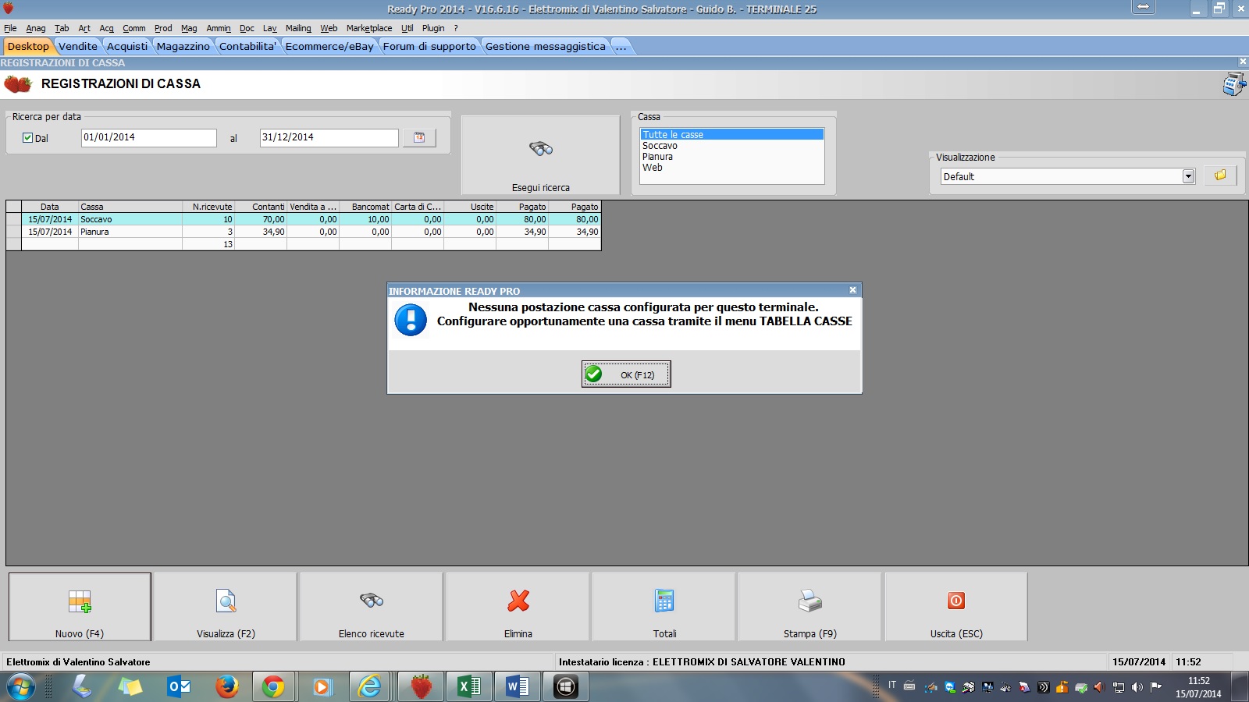
Task: Open the File menu
Action: (10, 28)
